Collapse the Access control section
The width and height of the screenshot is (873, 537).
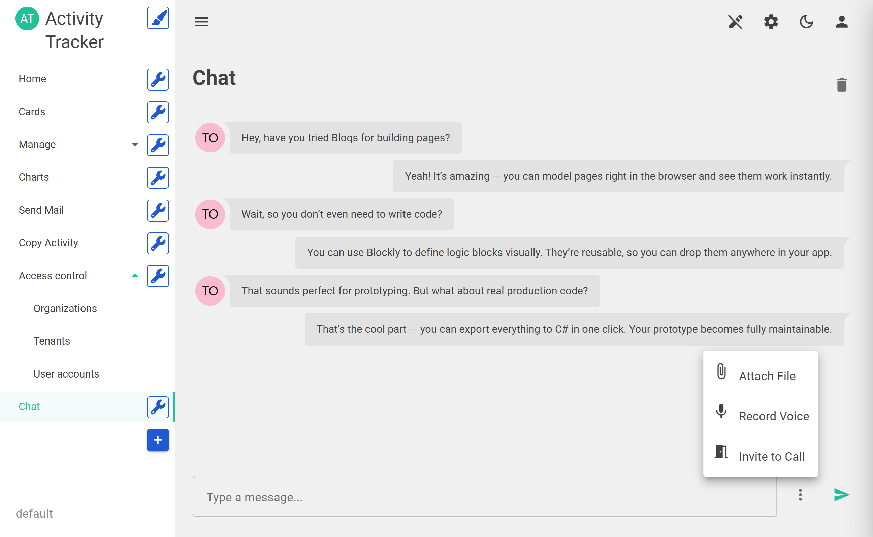coord(135,276)
